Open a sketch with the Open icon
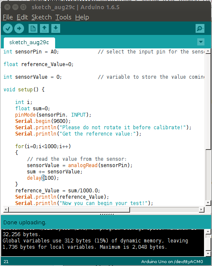The image size is (212, 266). pyautogui.click(x=44, y=28)
